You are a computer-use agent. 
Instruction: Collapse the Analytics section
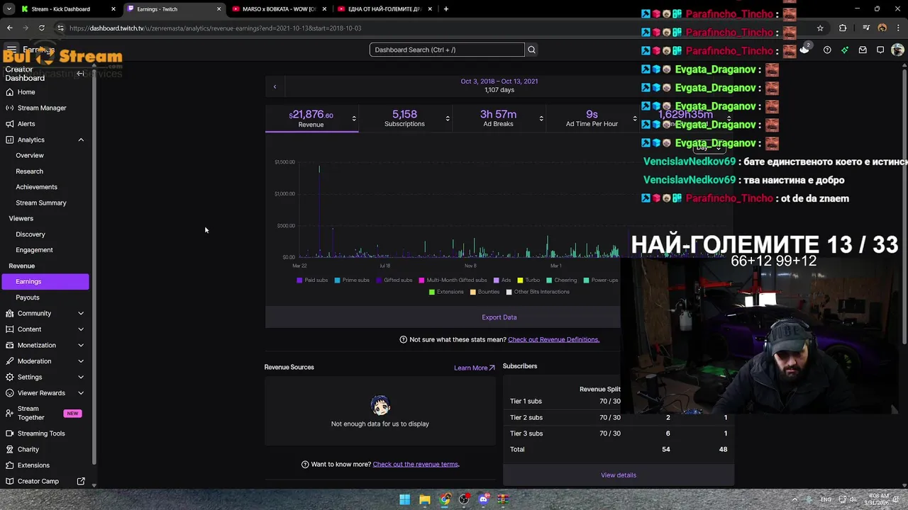81,140
